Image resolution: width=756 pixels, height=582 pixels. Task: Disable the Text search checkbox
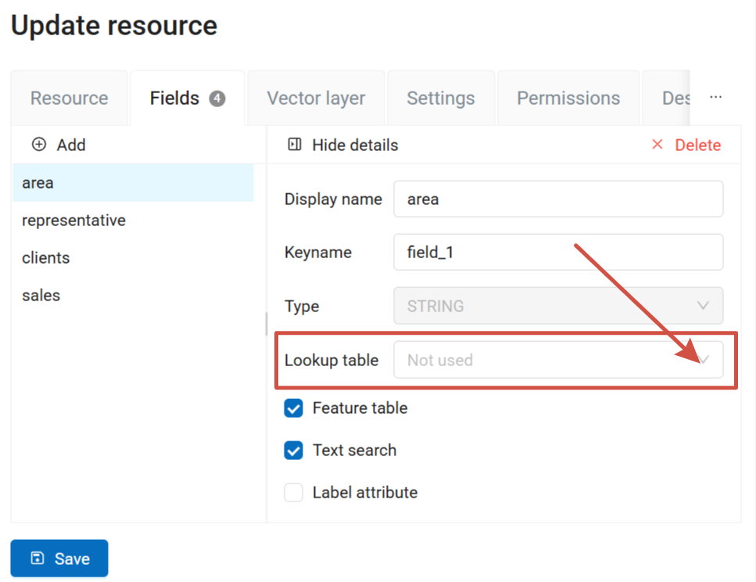293,451
